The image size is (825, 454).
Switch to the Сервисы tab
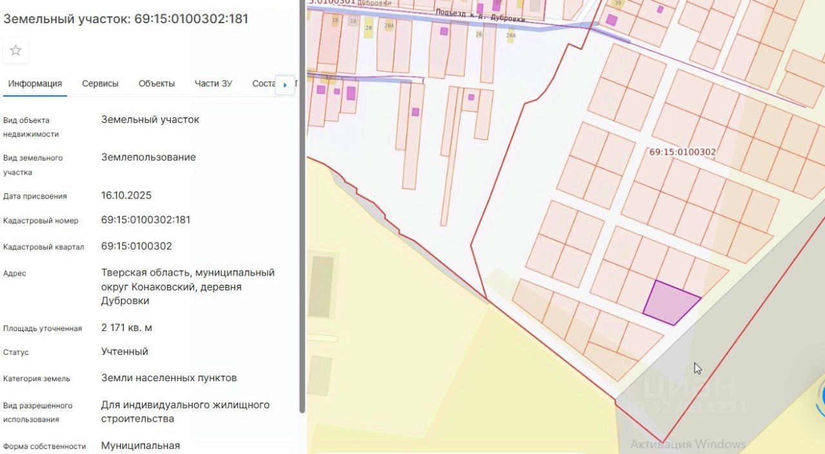[100, 84]
